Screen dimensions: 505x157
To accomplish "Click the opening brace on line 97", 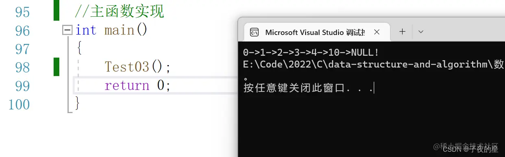I will 79,49.
